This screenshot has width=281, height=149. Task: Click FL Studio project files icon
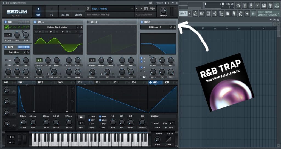pyautogui.click(x=227, y=14)
